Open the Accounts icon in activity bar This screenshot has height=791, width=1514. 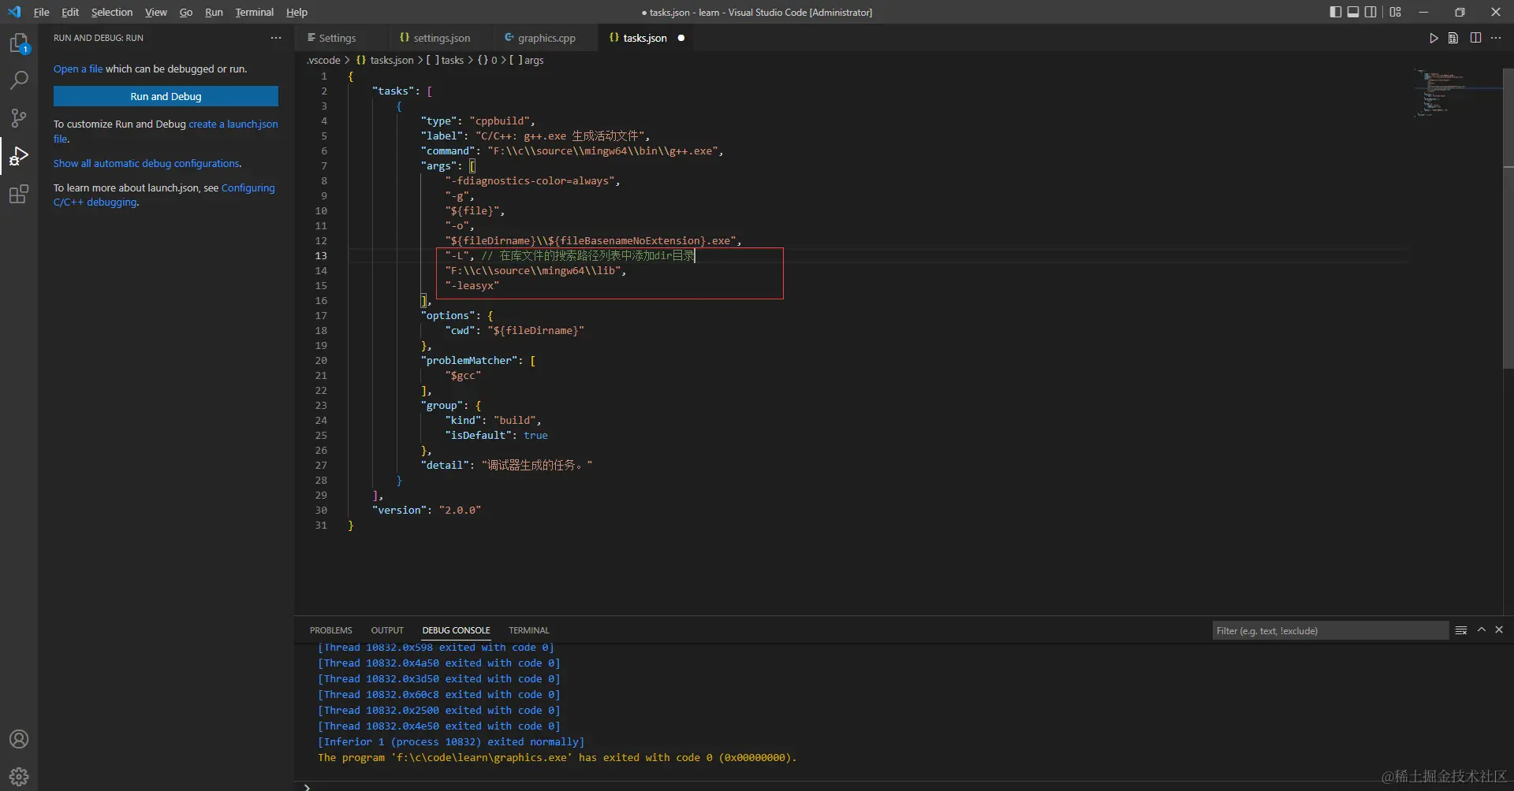click(18, 739)
